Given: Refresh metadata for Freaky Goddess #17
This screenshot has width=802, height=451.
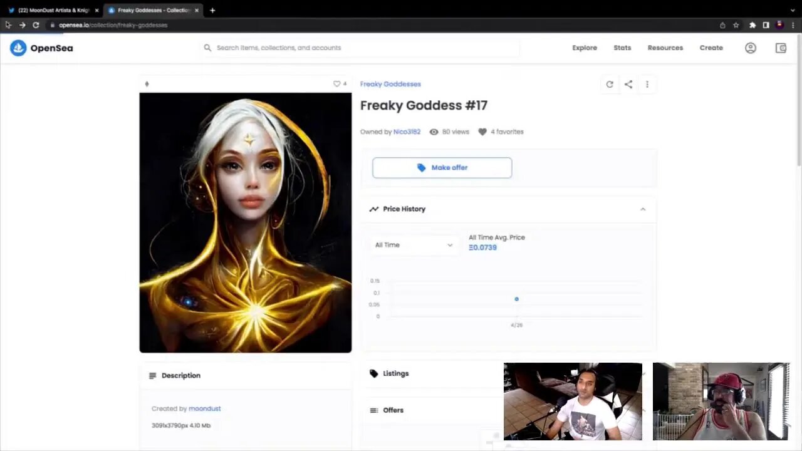Looking at the screenshot, I should click(x=610, y=84).
